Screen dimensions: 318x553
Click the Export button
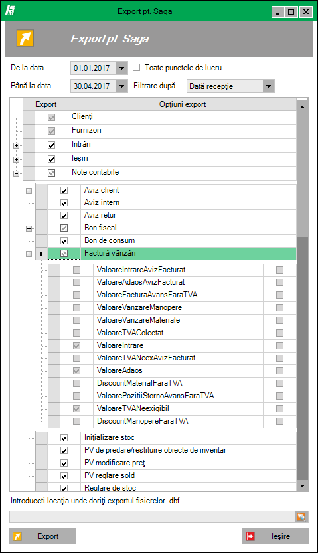[x=42, y=536]
